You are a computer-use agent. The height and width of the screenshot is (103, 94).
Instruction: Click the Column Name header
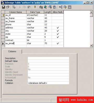pos(16,12)
